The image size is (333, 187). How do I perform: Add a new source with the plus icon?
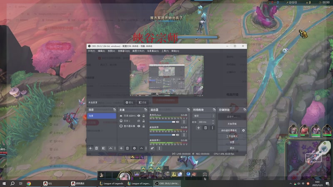click(121, 148)
